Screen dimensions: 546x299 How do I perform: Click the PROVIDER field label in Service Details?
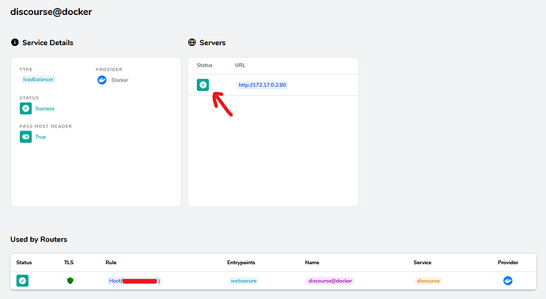109,70
